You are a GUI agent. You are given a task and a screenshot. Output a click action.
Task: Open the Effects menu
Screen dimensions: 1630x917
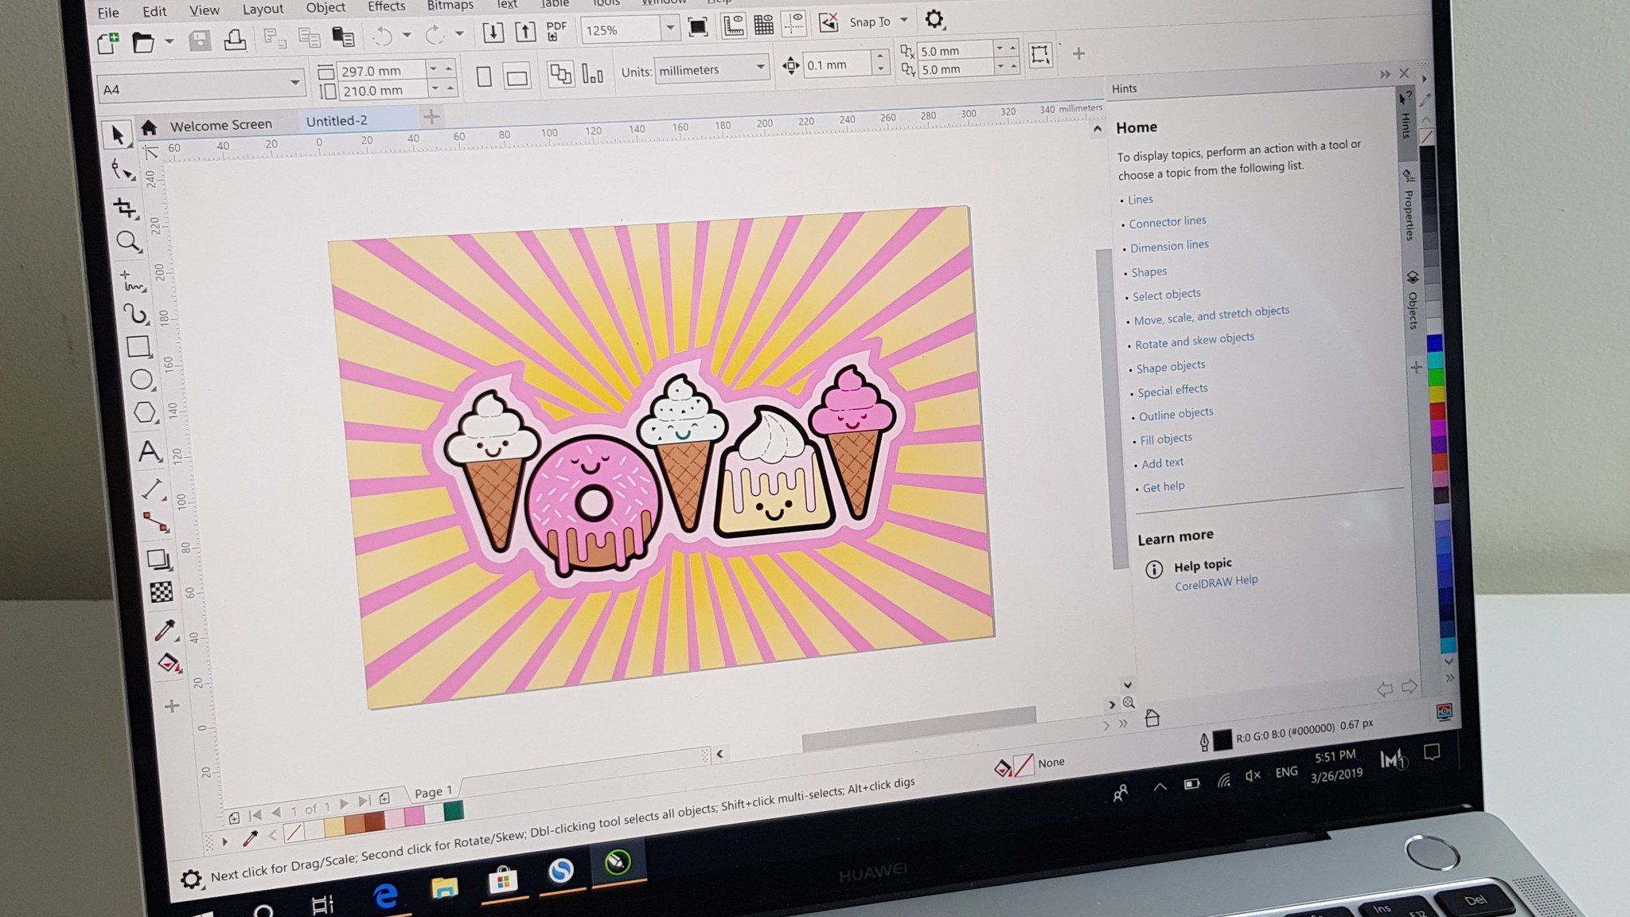point(387,6)
